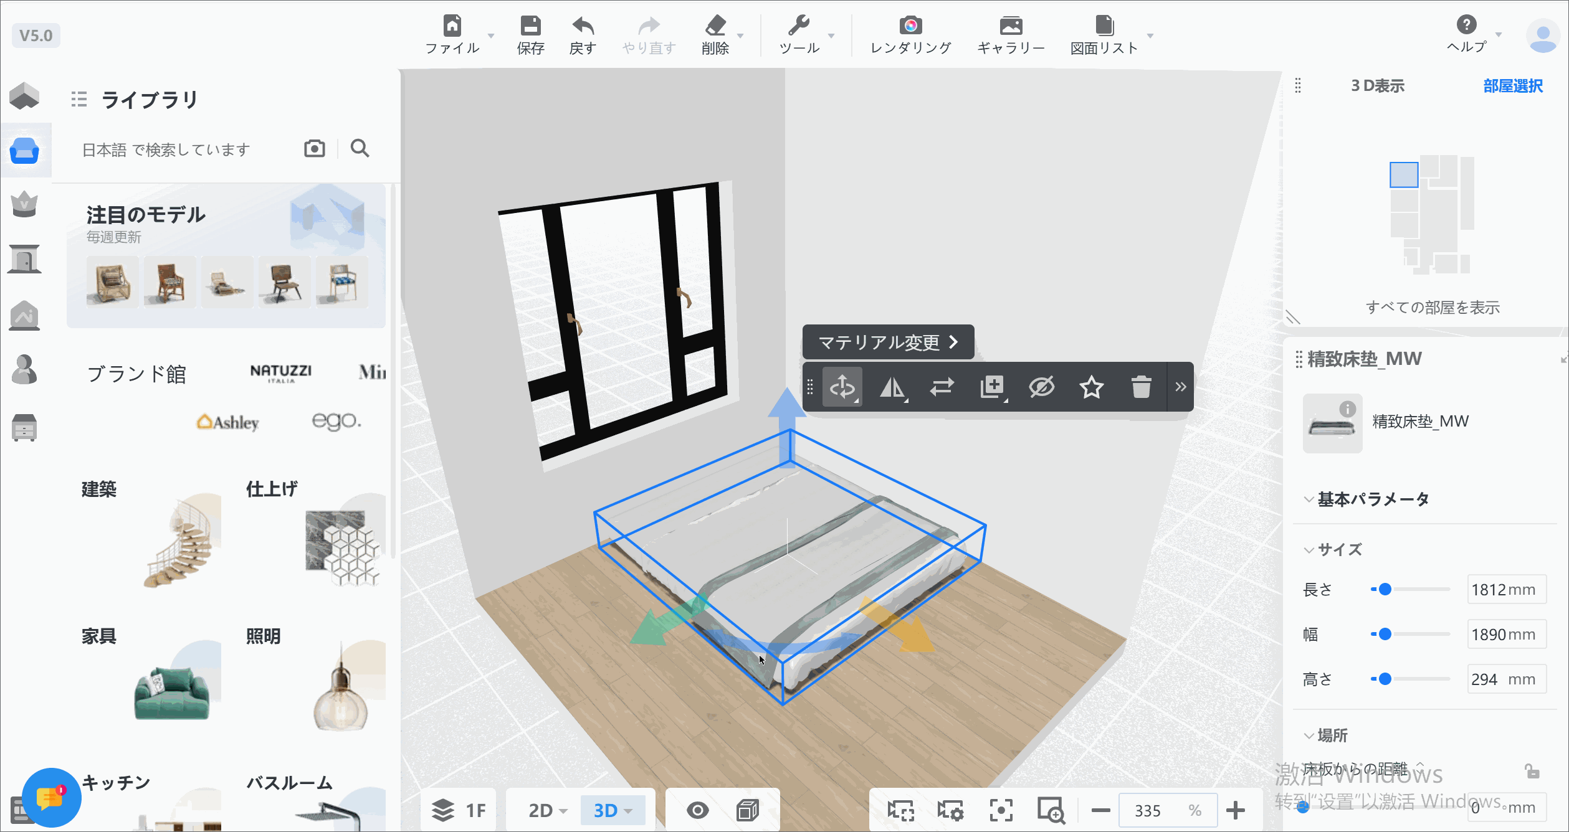Hide object with crossed-eye icon
Screen dimensions: 1569x832
pos(1042,387)
